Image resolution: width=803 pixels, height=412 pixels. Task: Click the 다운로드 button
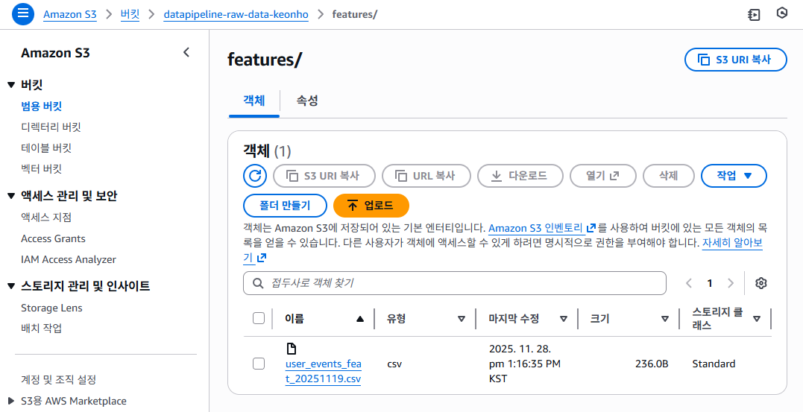[x=520, y=176]
